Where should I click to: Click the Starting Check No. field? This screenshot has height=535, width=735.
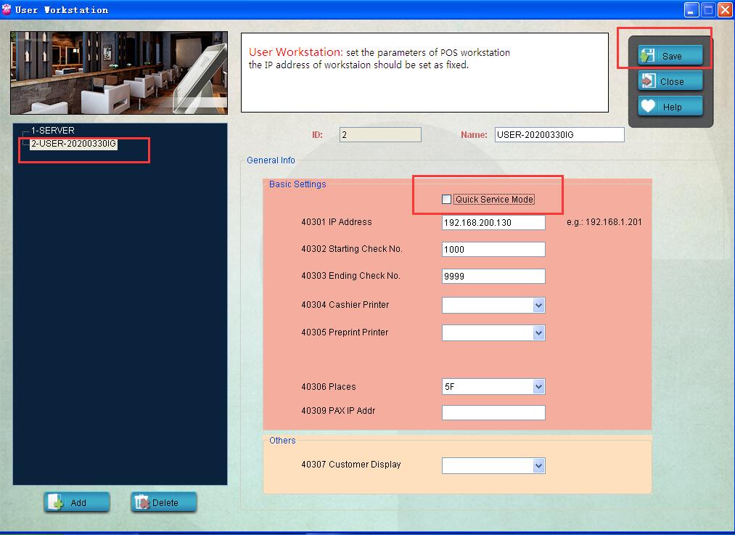(x=493, y=249)
